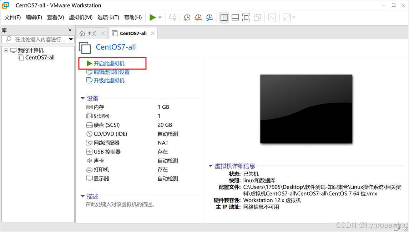Enter full screen mode icon
Screen dimensions: 409x232
click(x=246, y=17)
